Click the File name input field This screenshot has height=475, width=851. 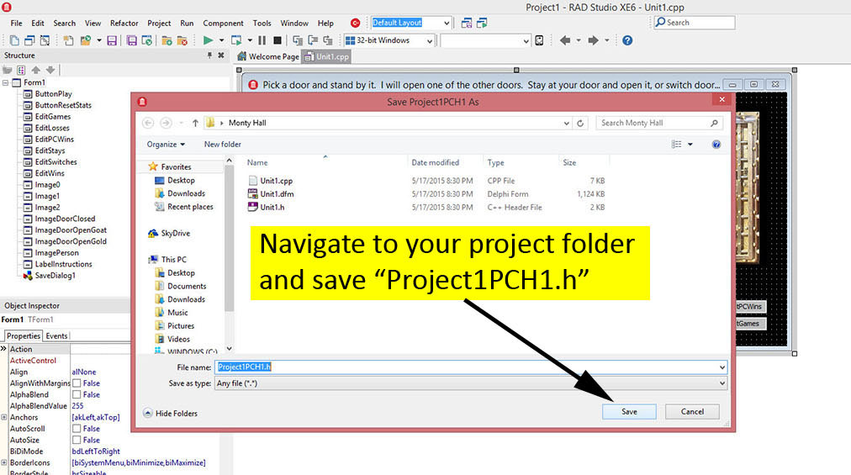tap(470, 367)
